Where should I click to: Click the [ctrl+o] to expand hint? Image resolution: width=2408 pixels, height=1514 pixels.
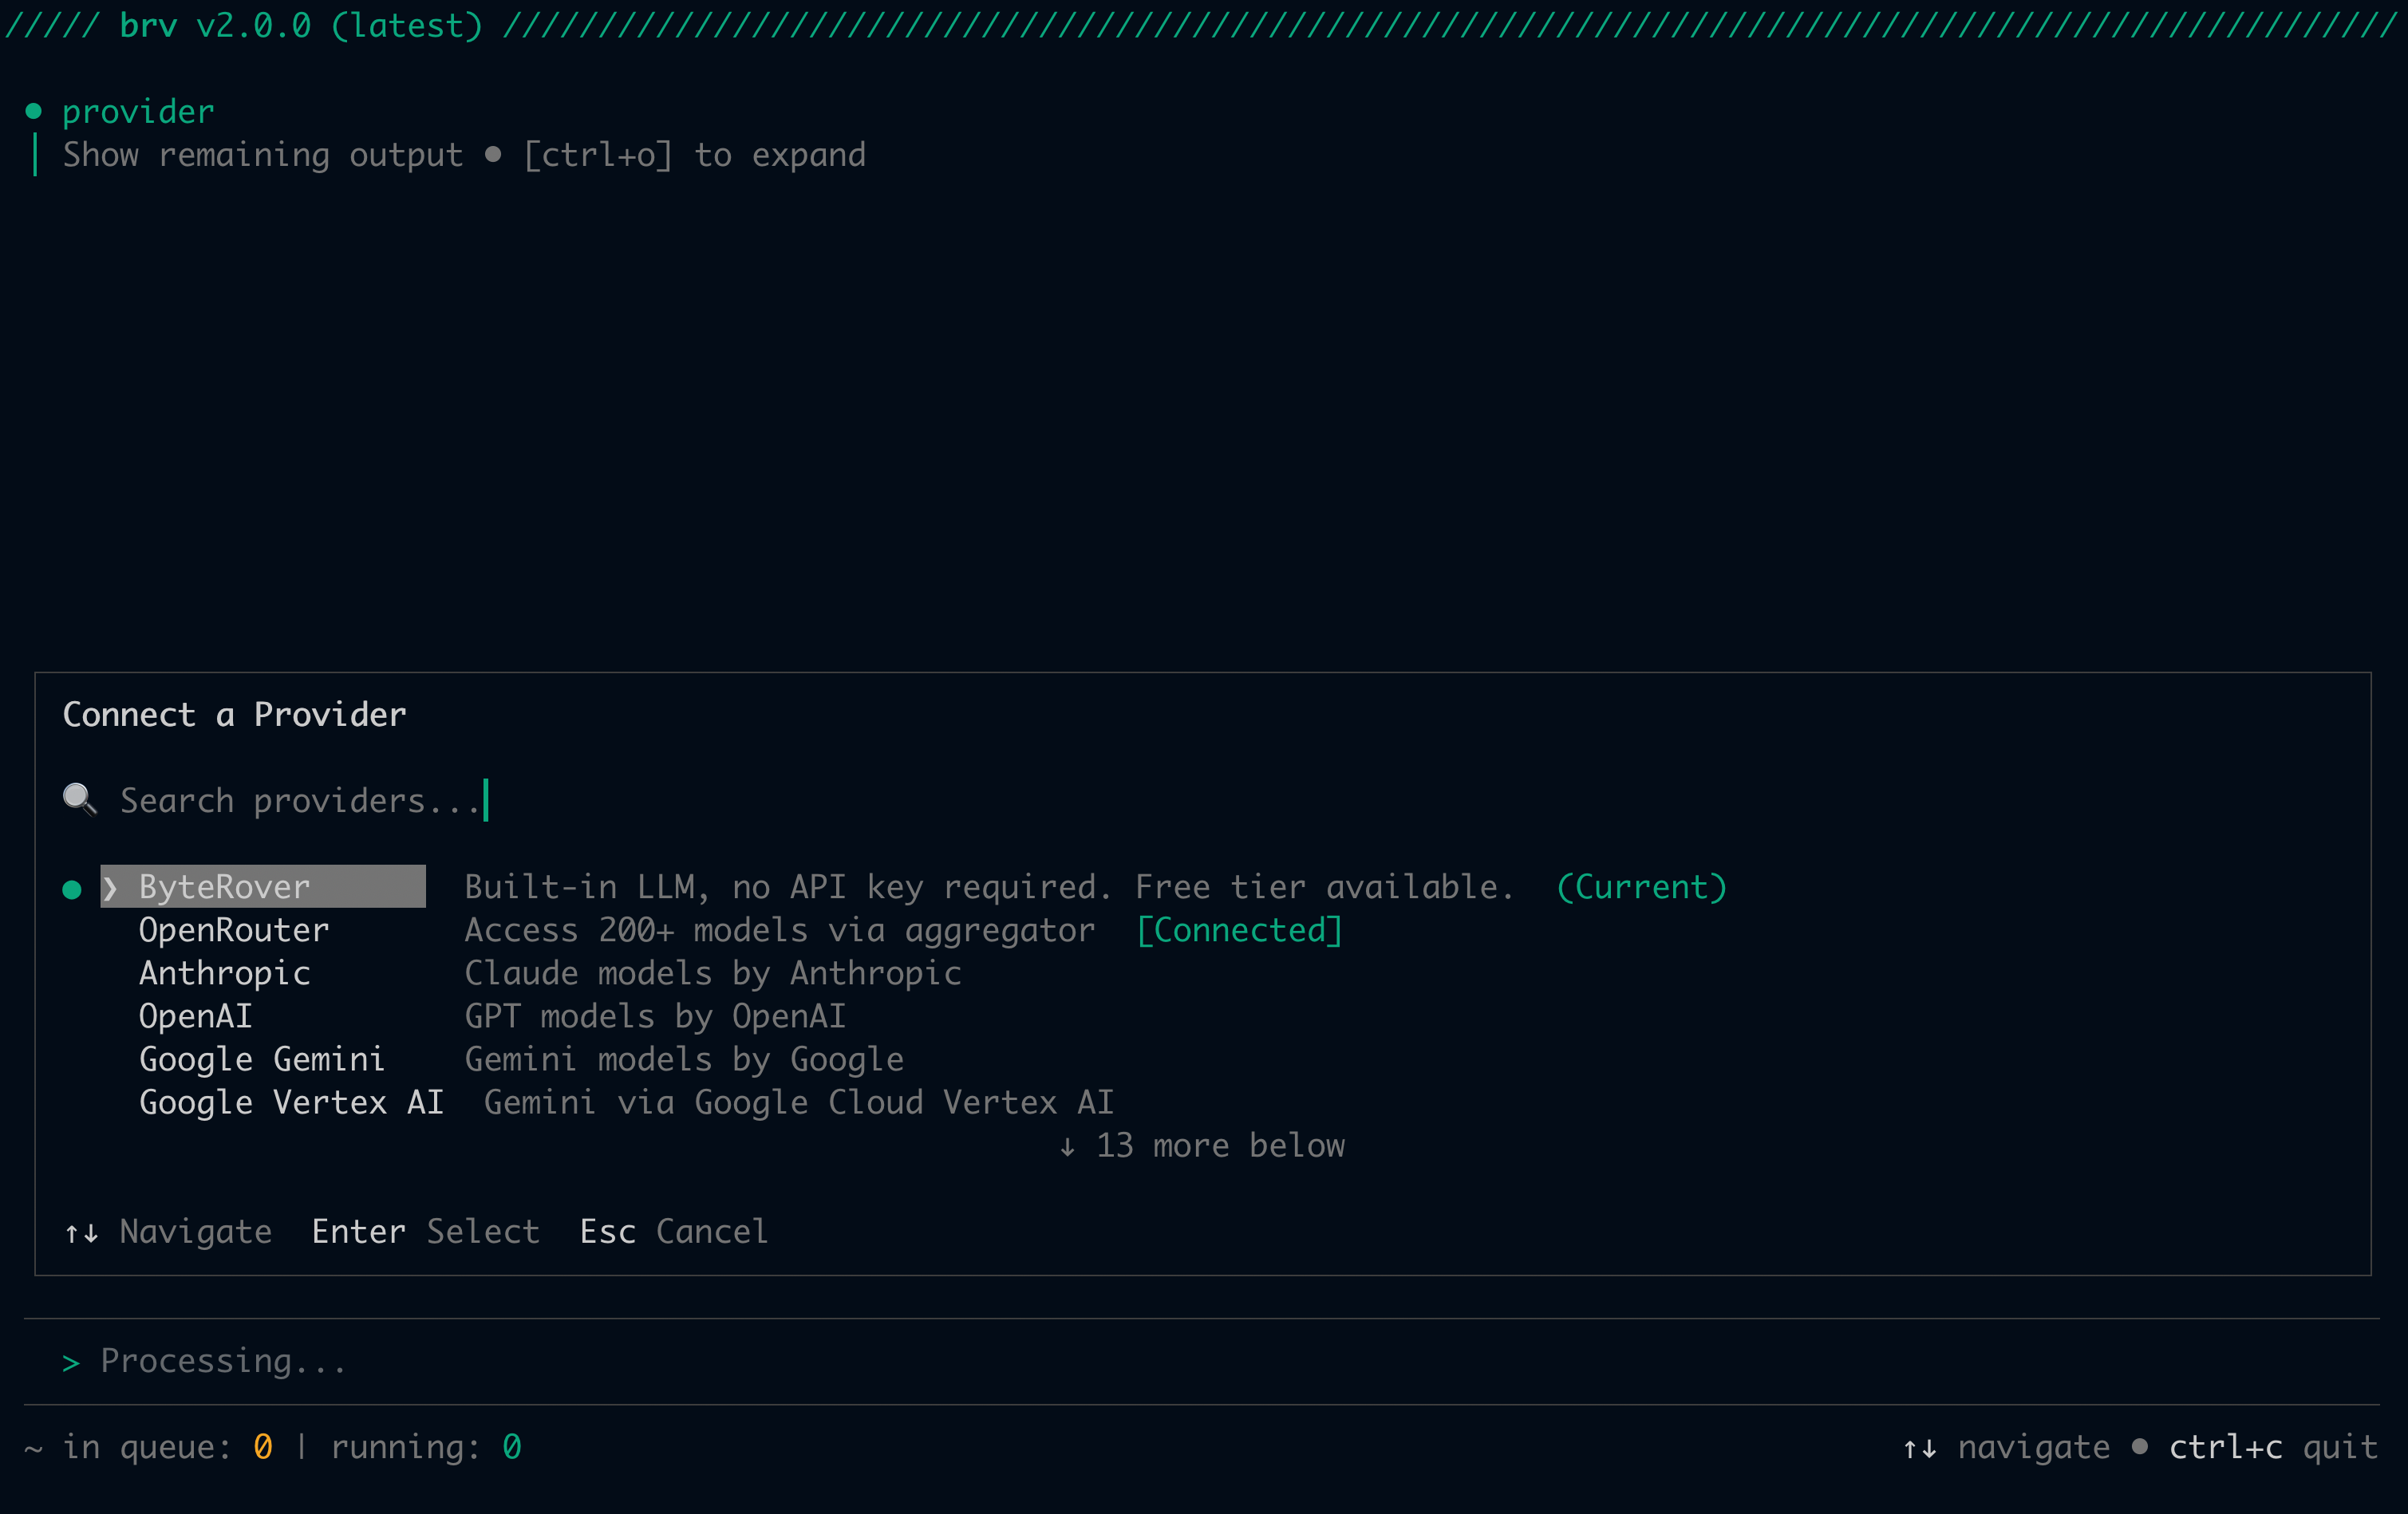coord(694,155)
